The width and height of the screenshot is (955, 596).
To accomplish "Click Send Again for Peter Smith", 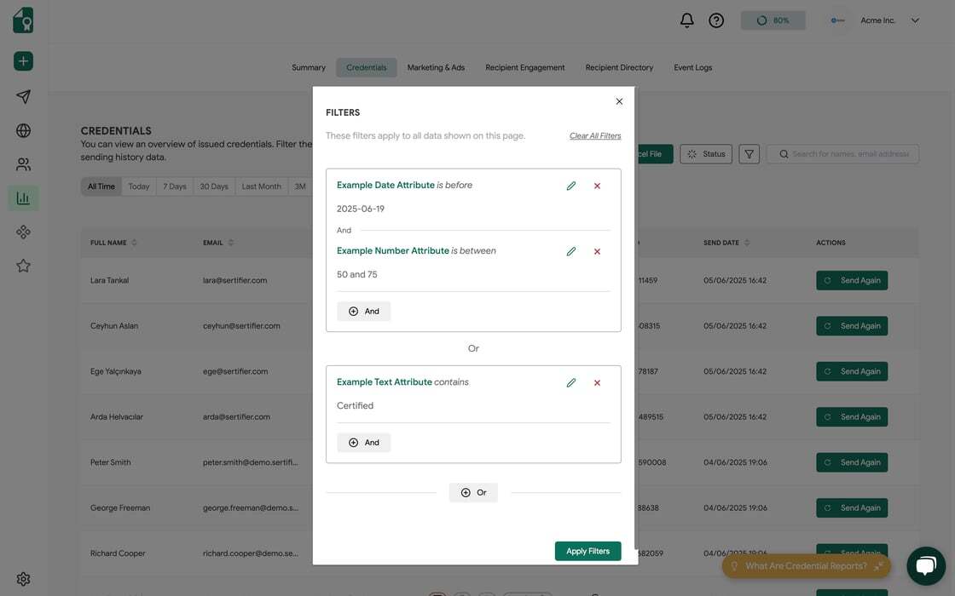I will [852, 462].
